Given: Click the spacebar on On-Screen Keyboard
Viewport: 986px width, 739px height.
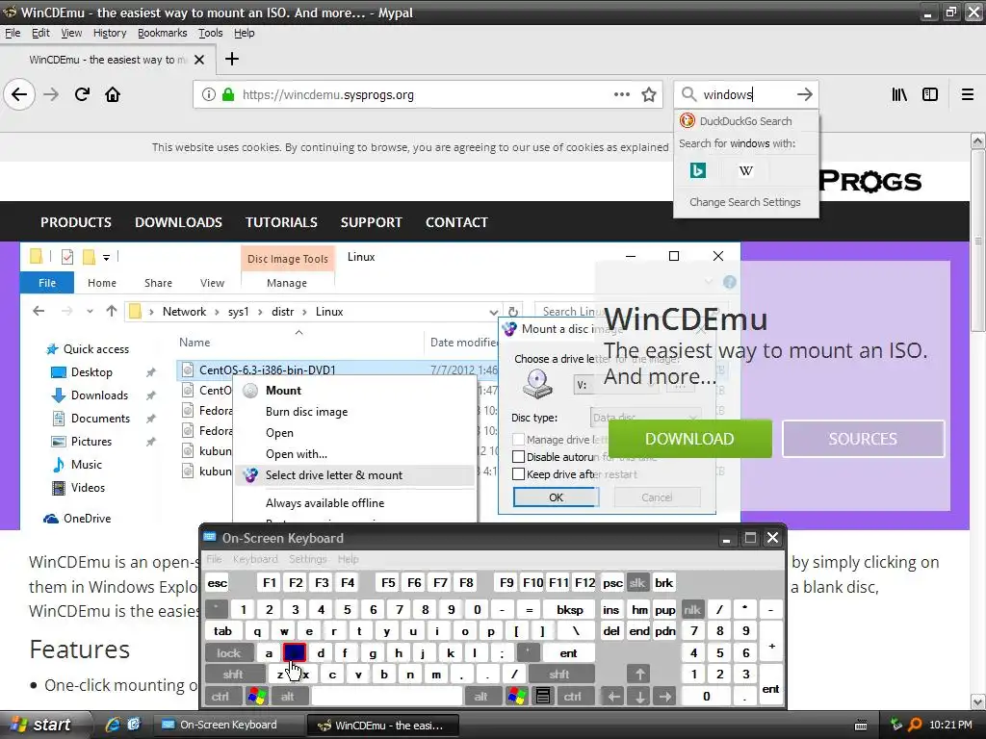Looking at the screenshot, I should click(387, 696).
